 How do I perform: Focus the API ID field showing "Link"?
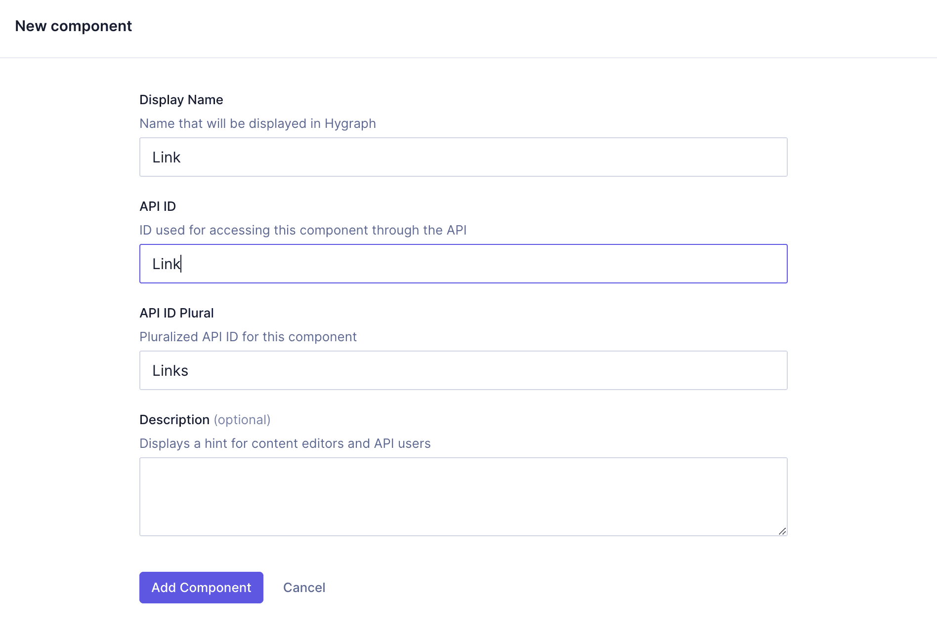tap(463, 264)
